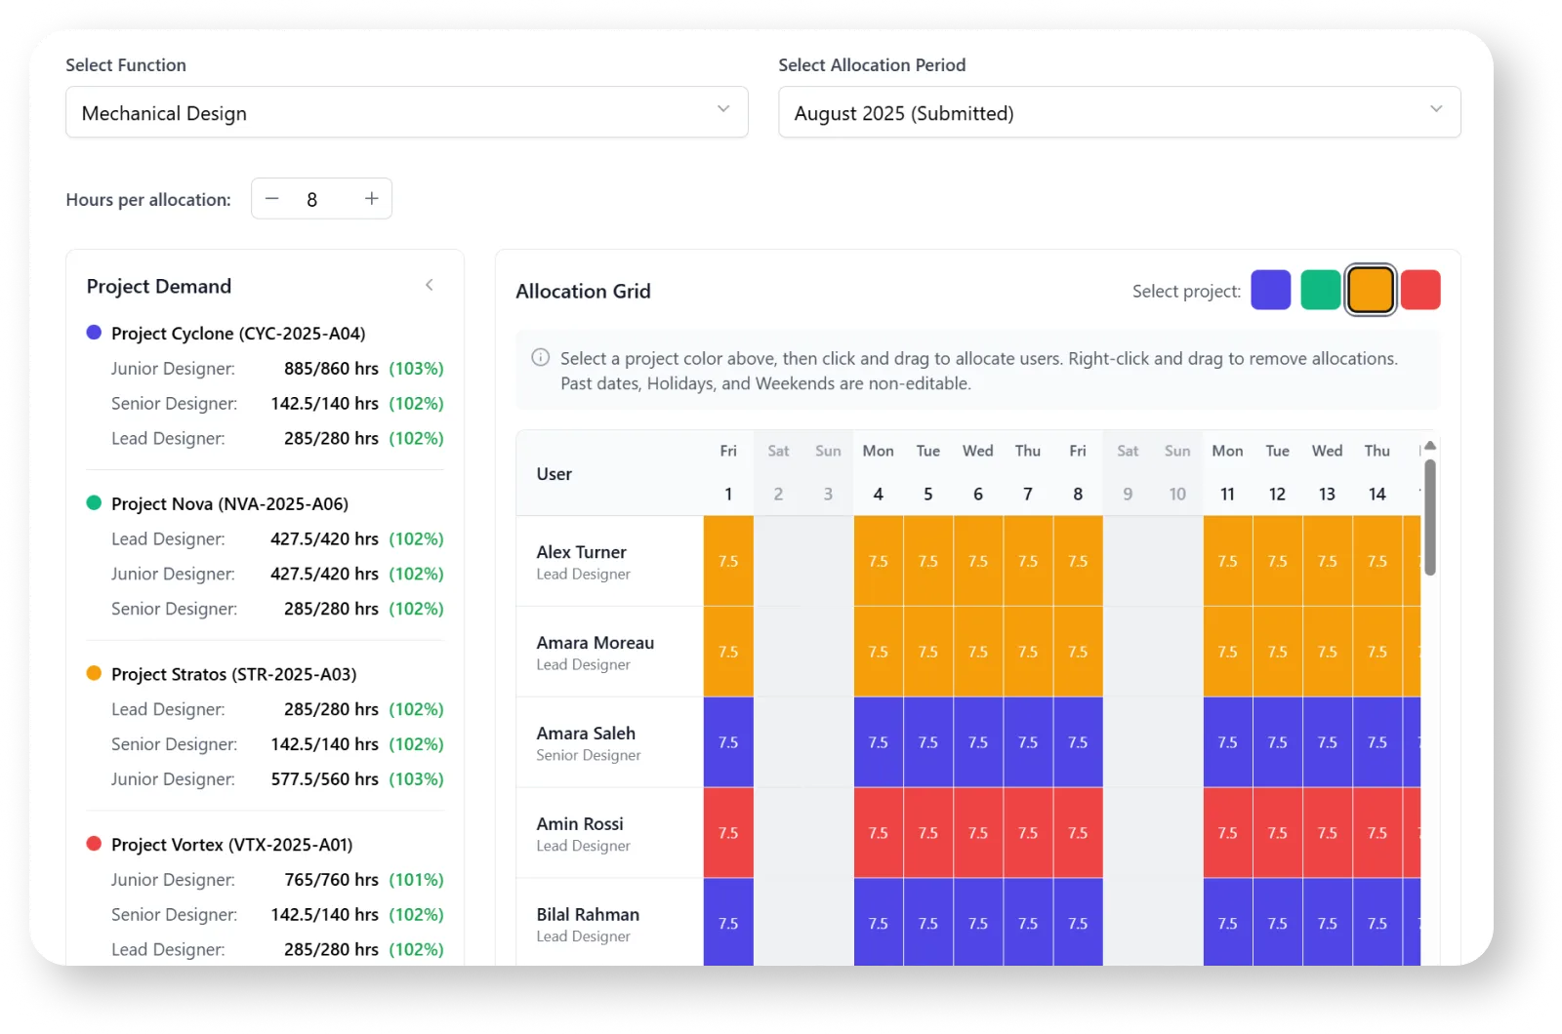This screenshot has width=1562, height=1034.
Task: Click the plus icon to increase hours per allocation
Action: 371,198
